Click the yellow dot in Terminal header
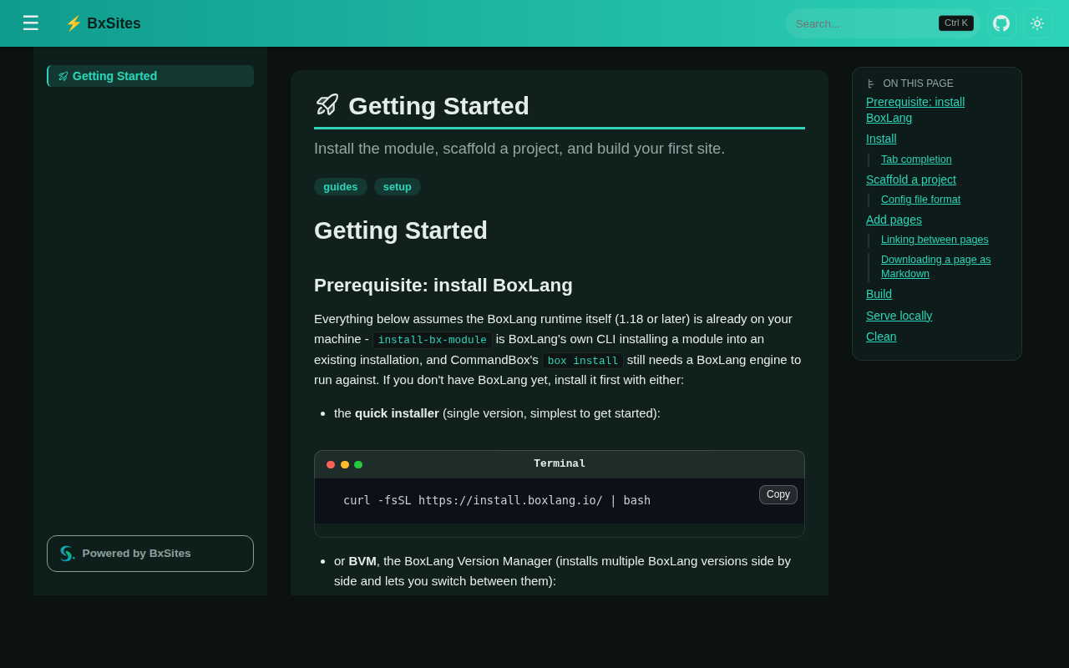 (345, 464)
